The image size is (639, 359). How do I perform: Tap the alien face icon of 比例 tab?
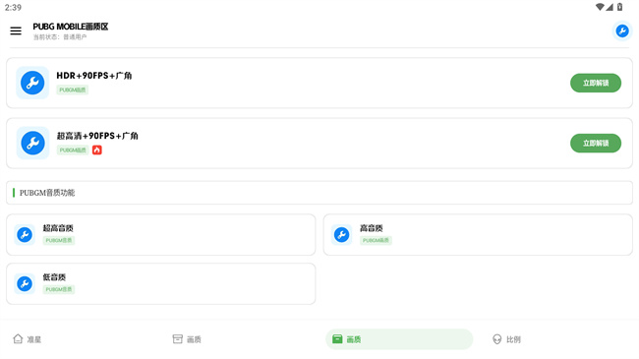(x=496, y=339)
